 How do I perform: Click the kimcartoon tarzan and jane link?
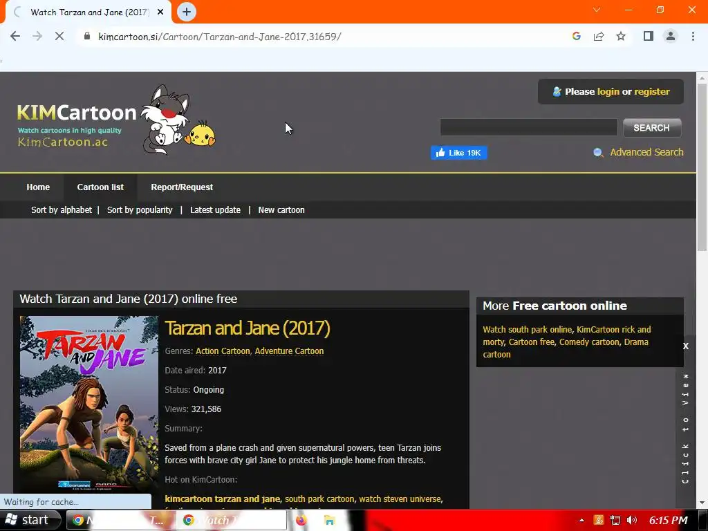point(222,499)
